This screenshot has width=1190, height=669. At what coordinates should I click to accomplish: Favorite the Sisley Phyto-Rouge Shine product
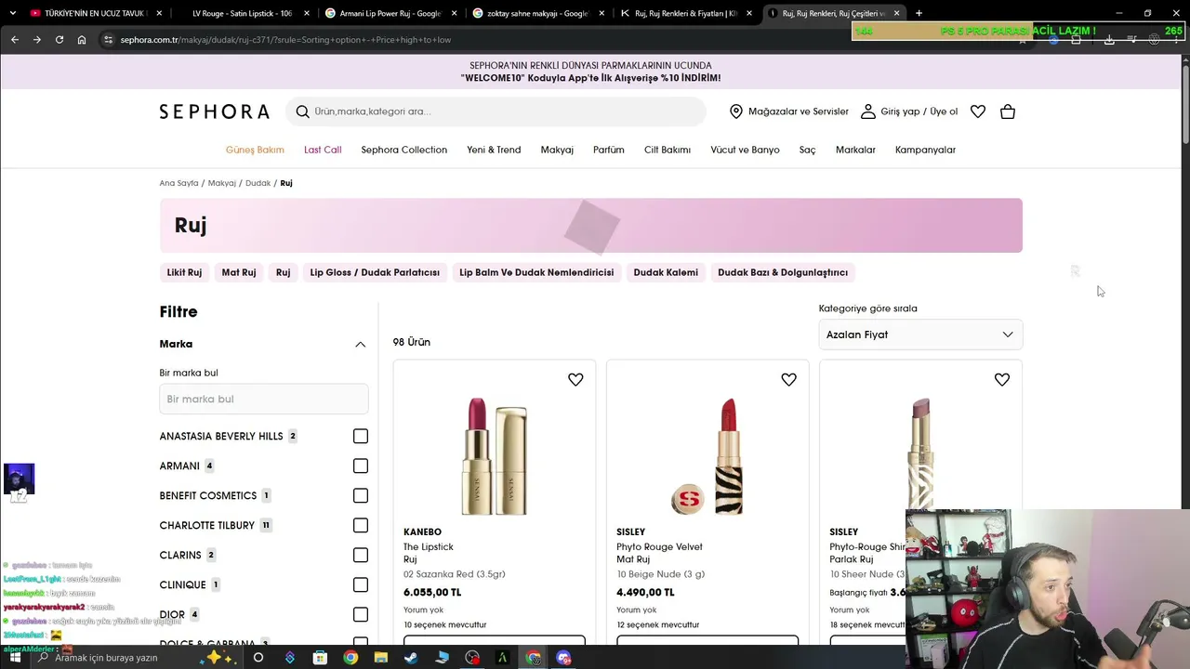point(1001,379)
